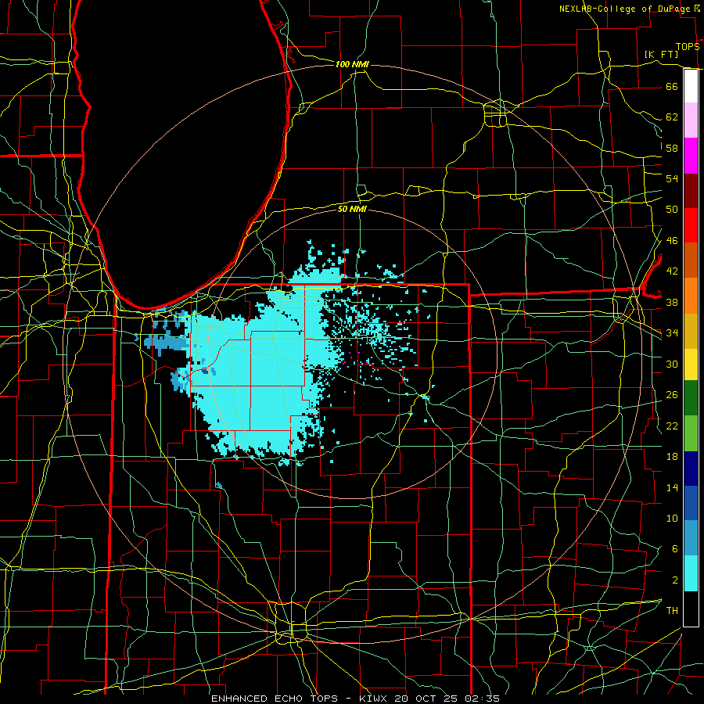704x704 pixels.
Task: Click the legend value 38
Action: 672,302
